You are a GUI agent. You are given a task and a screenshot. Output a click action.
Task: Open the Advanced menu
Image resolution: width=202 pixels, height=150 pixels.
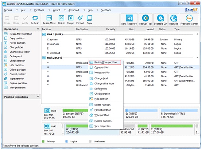click(74, 10)
